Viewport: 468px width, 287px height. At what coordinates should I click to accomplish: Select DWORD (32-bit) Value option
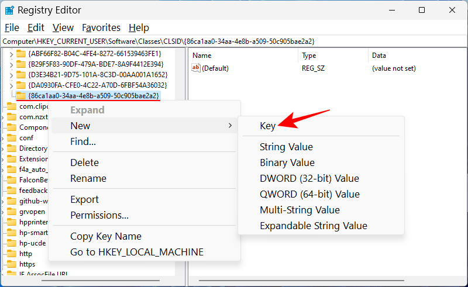309,178
